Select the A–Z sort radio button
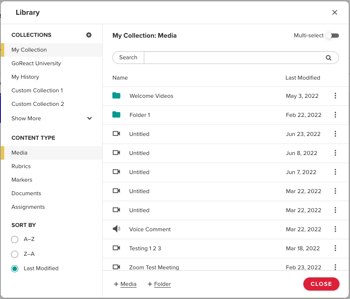 (15, 240)
